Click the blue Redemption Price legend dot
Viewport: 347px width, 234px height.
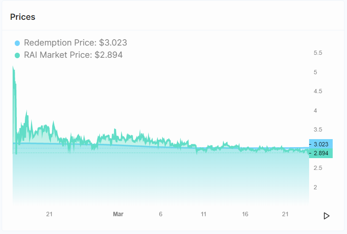pyautogui.click(x=17, y=43)
